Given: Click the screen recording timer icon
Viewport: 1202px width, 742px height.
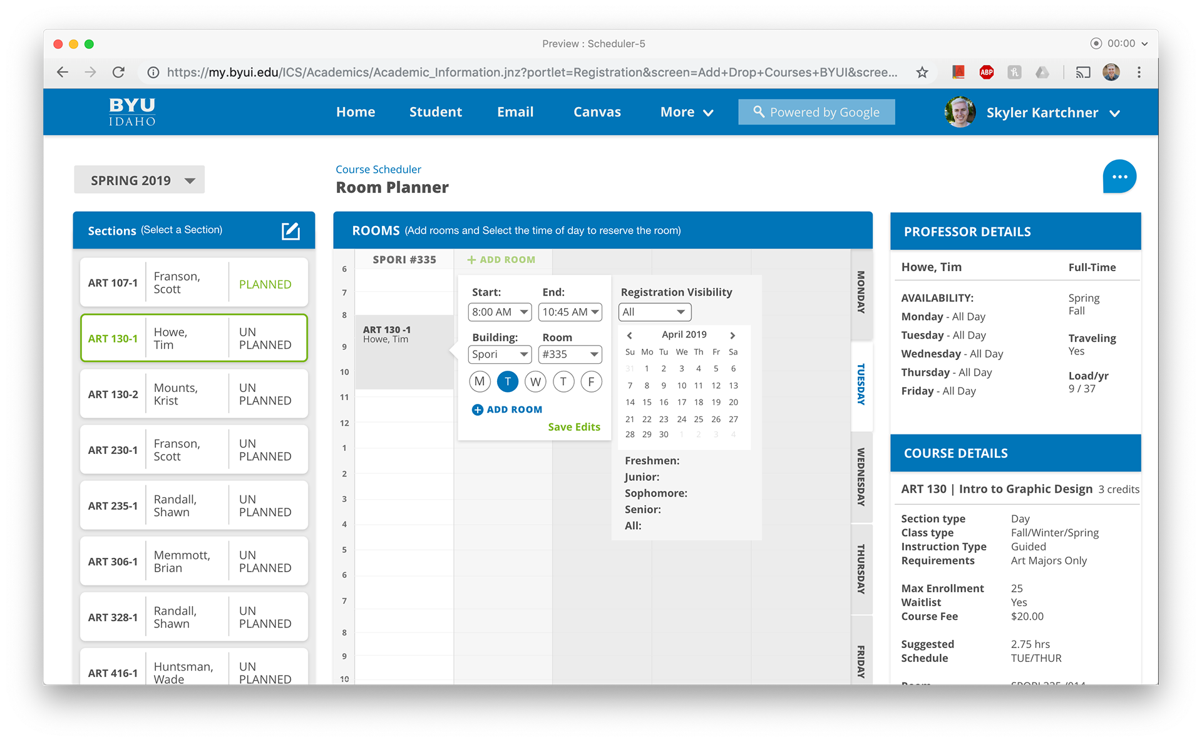Looking at the screenshot, I should [x=1096, y=43].
